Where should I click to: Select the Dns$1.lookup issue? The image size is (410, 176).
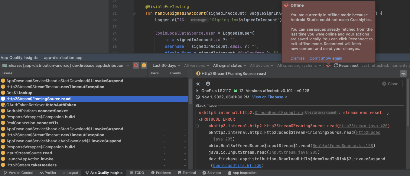click(19, 93)
